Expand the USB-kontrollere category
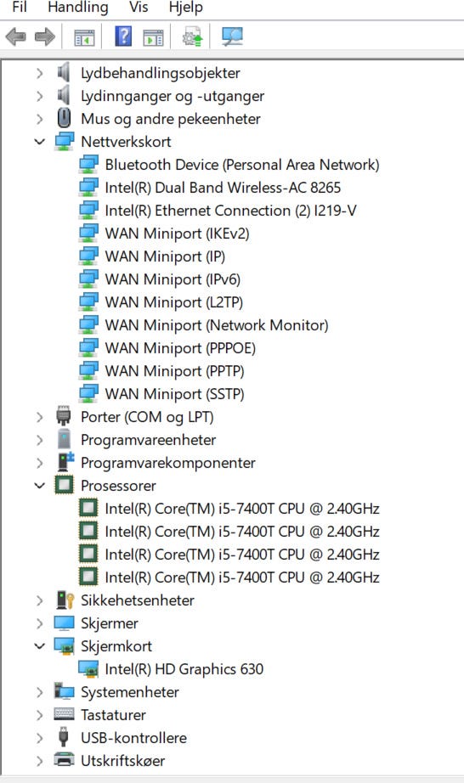 coord(39,737)
